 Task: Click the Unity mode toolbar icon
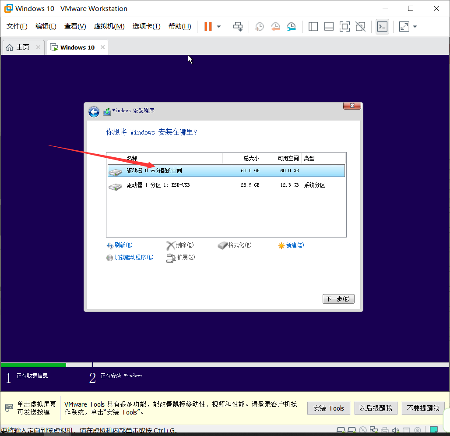360,26
